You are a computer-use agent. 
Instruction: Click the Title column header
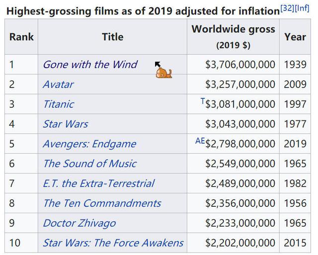click(112, 37)
